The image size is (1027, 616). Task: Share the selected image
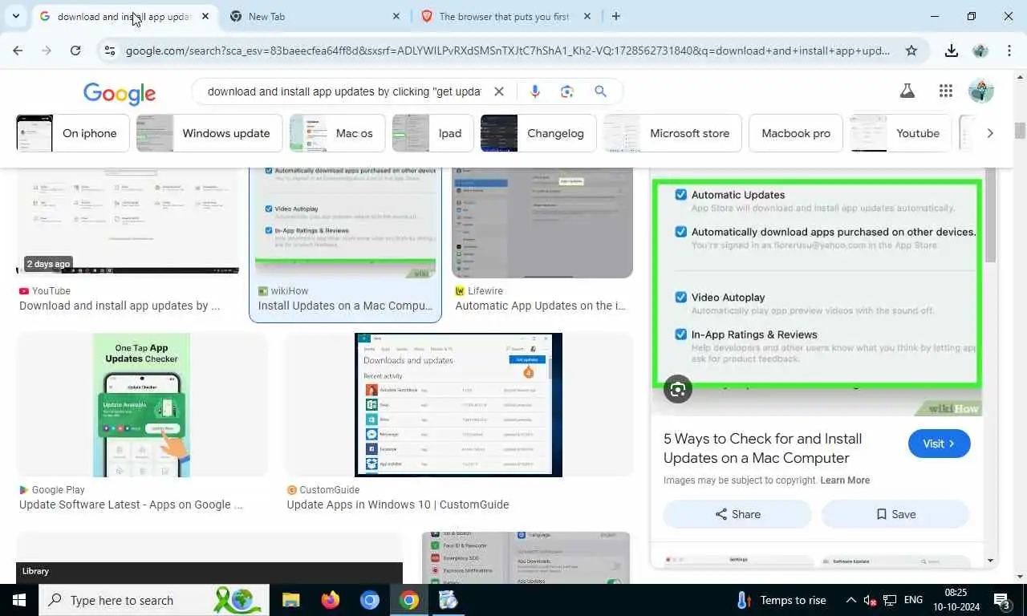pos(737,514)
